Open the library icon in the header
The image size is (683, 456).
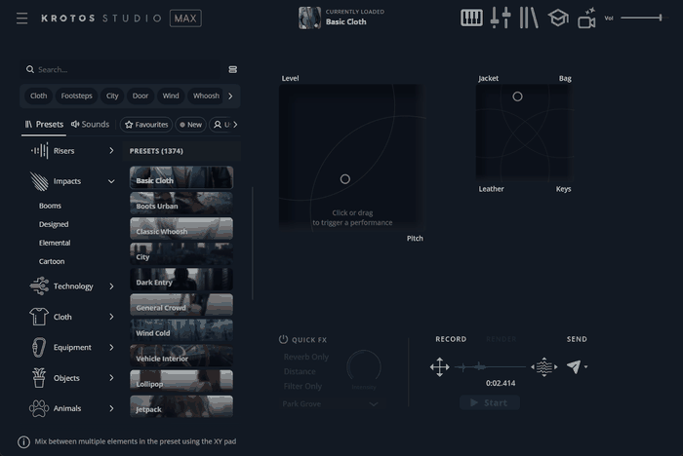[529, 18]
